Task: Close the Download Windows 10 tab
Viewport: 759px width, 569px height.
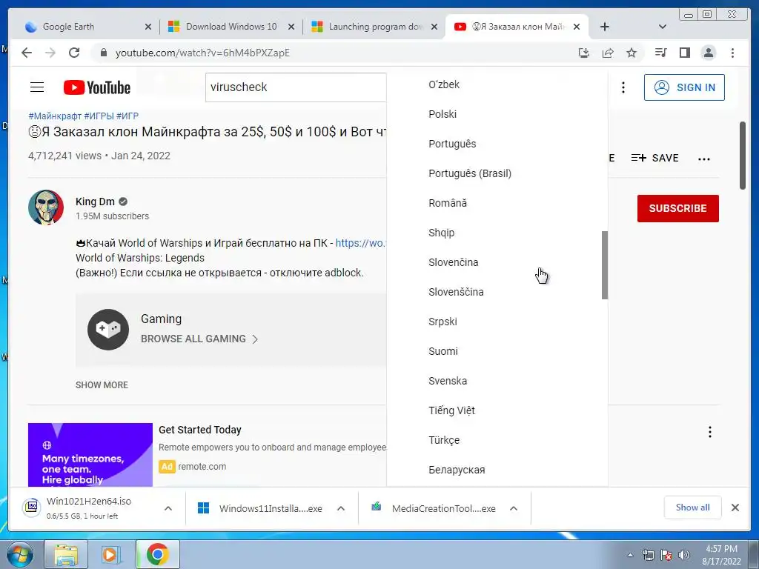Action: click(291, 27)
